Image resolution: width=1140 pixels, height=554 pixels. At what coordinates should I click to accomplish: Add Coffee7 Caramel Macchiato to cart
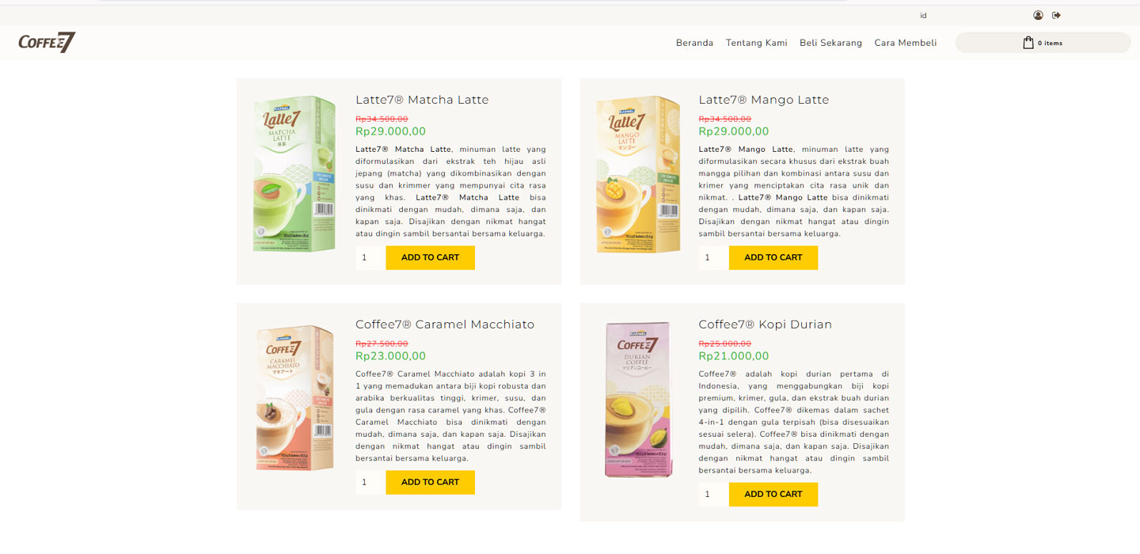430,483
